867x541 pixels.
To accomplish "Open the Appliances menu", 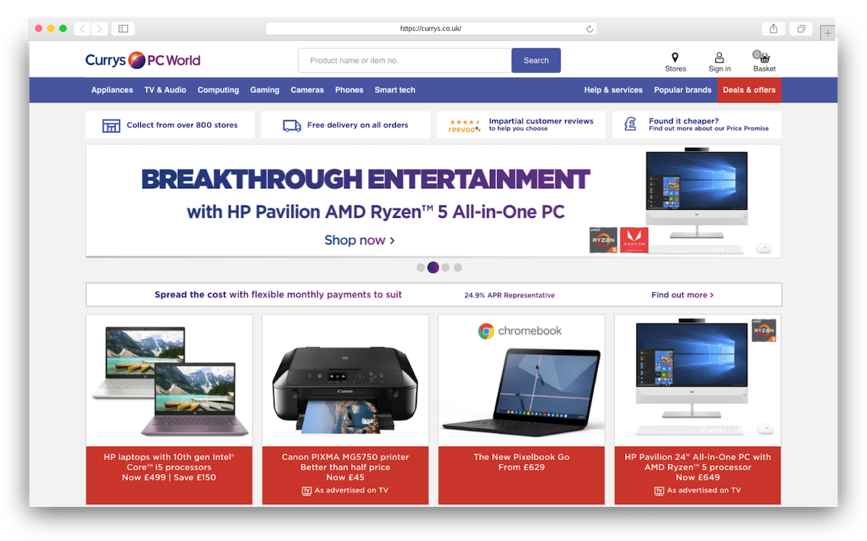I will 112,90.
